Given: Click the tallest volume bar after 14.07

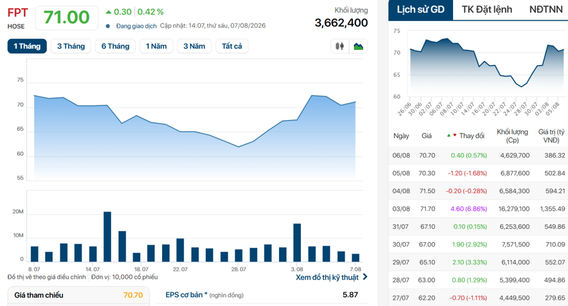Looking at the screenshot, I should [107, 237].
